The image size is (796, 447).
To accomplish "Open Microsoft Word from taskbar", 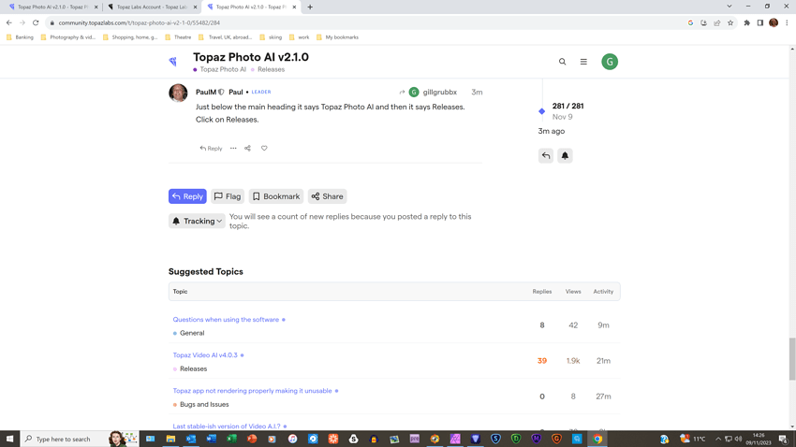I will [212, 439].
